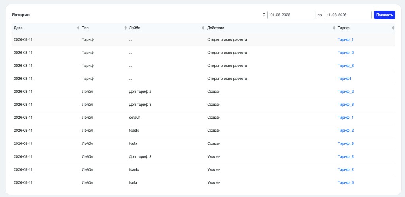Sort table by Действие column arrows
Viewport: 405px width, 197px height.
[x=334, y=28]
